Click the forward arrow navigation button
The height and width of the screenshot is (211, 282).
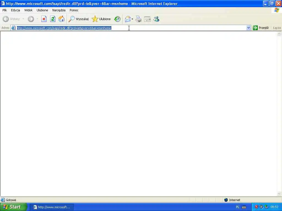(x=31, y=19)
